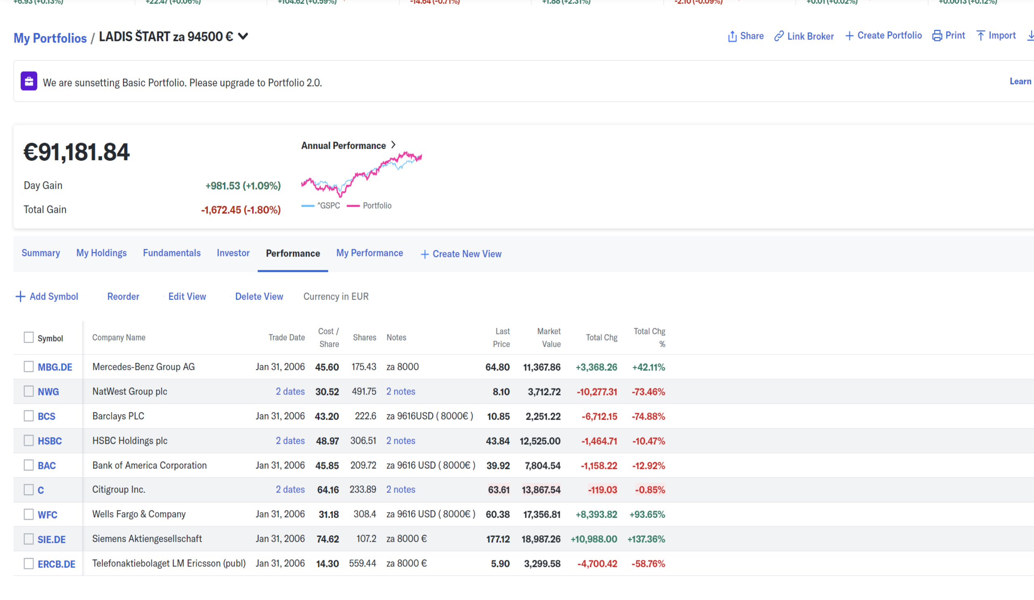1034x600 pixels.
Task: Open the portfolio name dropdown chevron
Action: pos(243,36)
